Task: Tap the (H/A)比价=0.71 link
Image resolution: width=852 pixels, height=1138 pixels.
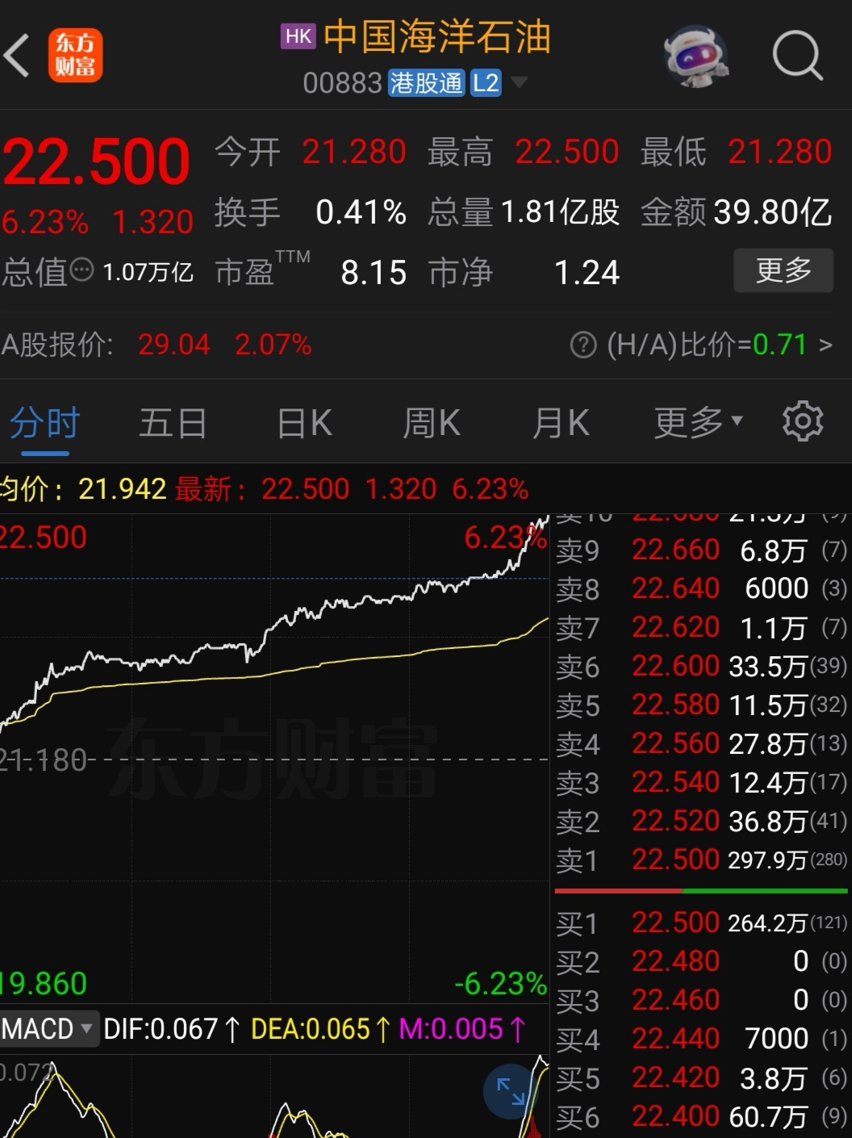Action: tap(707, 345)
